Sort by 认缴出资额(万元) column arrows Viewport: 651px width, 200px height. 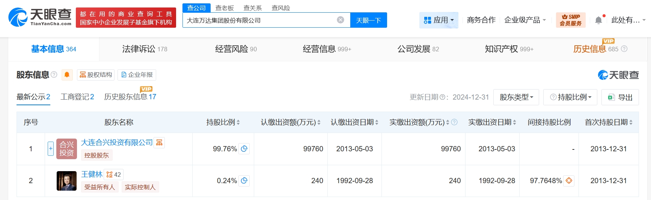click(x=319, y=122)
